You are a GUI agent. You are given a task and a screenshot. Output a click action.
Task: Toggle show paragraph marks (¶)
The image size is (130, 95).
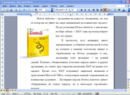(x=36, y=10)
